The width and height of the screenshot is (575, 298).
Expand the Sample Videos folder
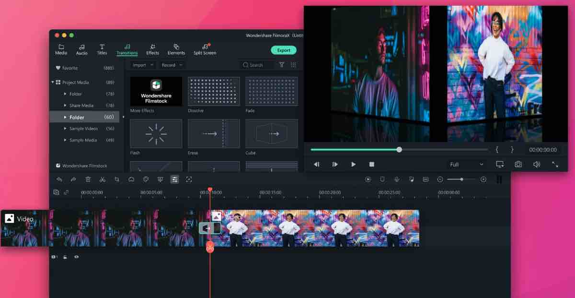pos(65,129)
